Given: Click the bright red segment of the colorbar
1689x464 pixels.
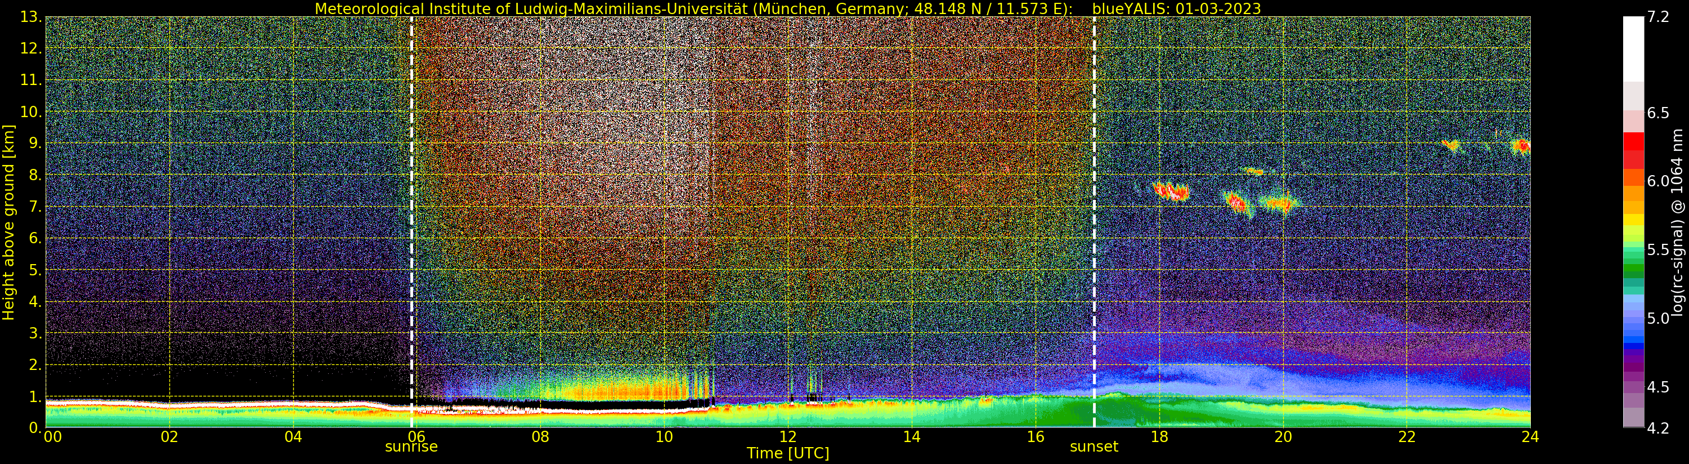Looking at the screenshot, I should click(1633, 142).
